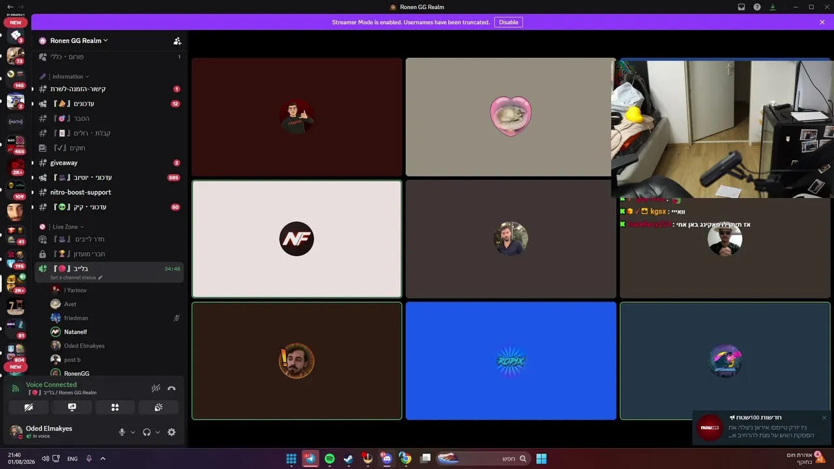The image size is (834, 469).
Task: Toggle noise suppression in Voice Connected panel
Action: [156, 388]
